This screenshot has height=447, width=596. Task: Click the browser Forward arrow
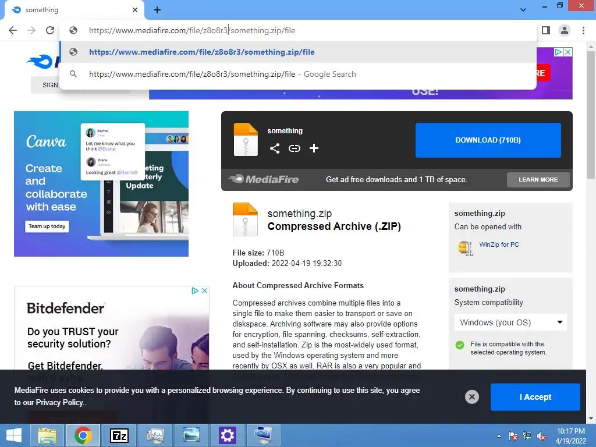(31, 30)
